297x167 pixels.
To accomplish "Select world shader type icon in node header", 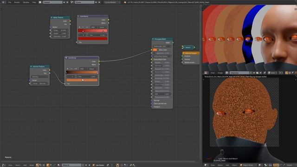I will click(51, 165).
